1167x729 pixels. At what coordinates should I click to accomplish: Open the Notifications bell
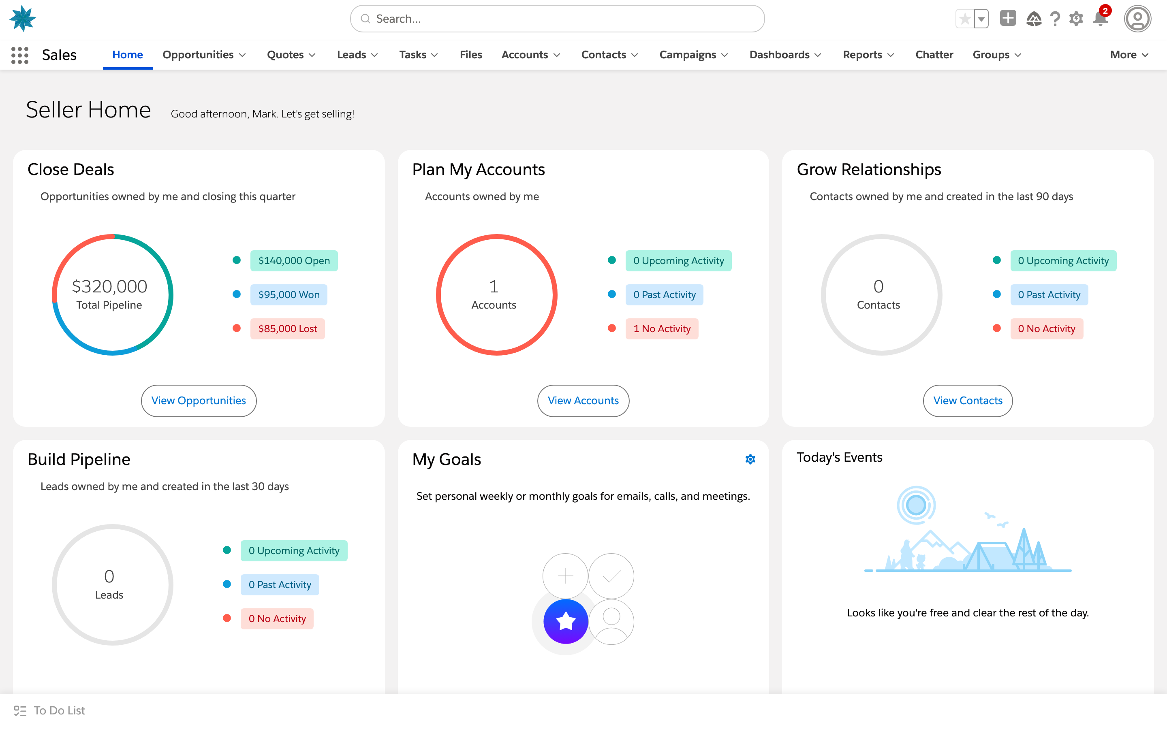click(1101, 19)
